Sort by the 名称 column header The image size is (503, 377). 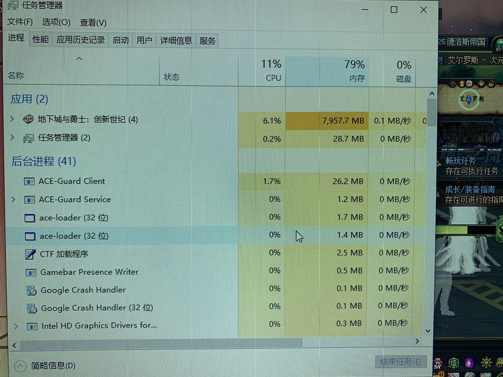[x=16, y=75]
